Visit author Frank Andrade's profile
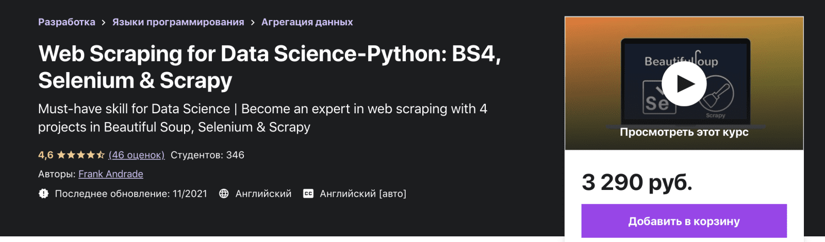The width and height of the screenshot is (825, 242). (x=111, y=174)
